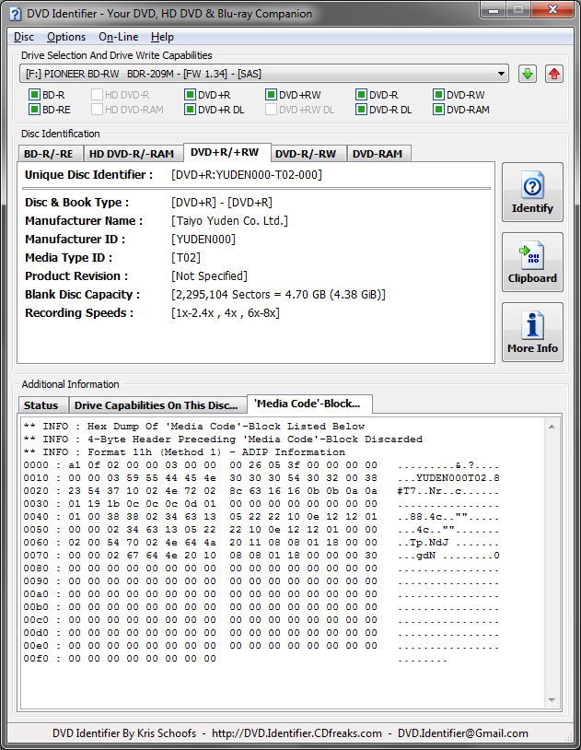Screen dimensions: 581x750
Task: Toggle the BD-R capability checkbox
Action: (x=34, y=95)
